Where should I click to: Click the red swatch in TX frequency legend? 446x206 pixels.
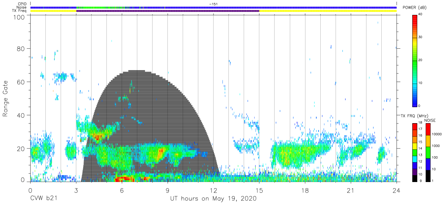click(414, 126)
